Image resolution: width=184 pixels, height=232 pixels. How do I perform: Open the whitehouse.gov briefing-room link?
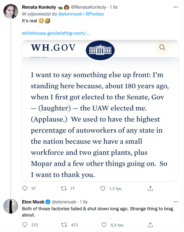pos(56,33)
